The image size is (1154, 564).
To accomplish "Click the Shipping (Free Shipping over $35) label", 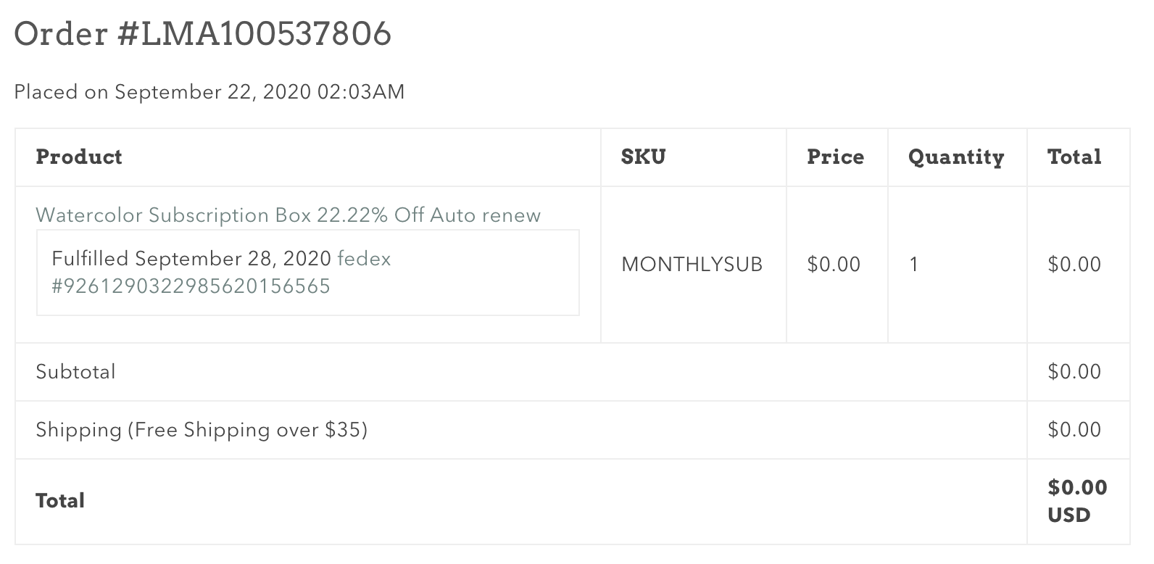I will point(202,430).
